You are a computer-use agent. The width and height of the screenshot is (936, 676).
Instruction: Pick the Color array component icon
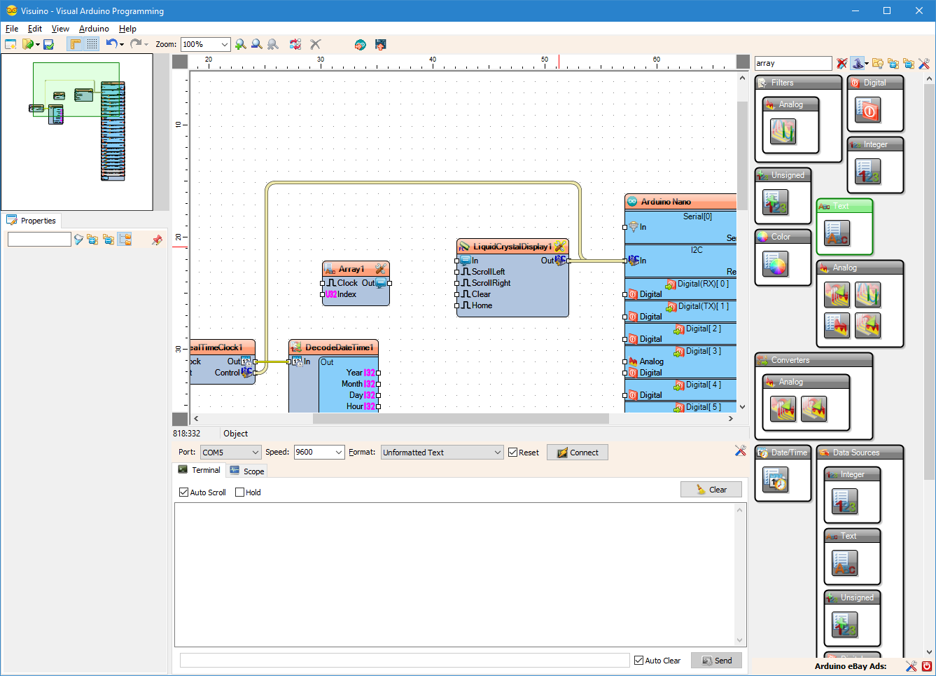(x=775, y=264)
